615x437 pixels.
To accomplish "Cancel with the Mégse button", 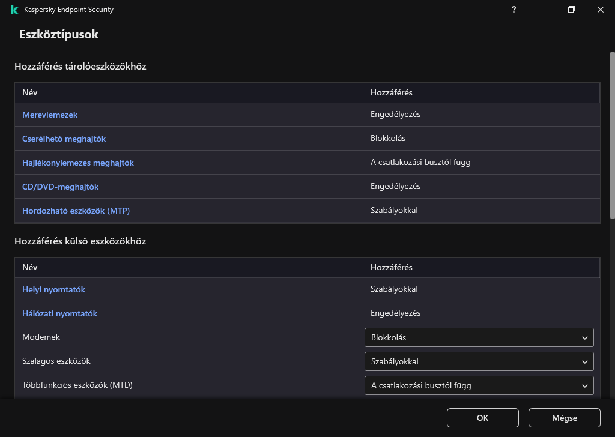I will point(564,418).
